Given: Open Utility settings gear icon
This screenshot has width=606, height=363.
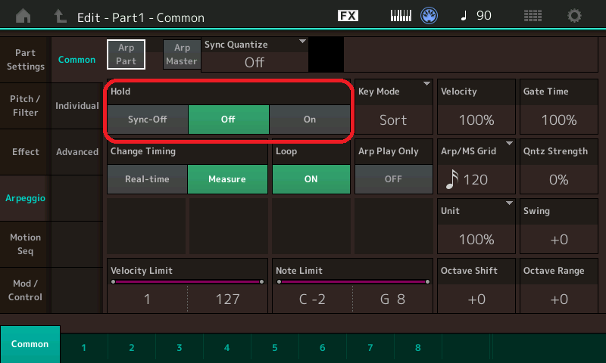Looking at the screenshot, I should pyautogui.click(x=575, y=15).
